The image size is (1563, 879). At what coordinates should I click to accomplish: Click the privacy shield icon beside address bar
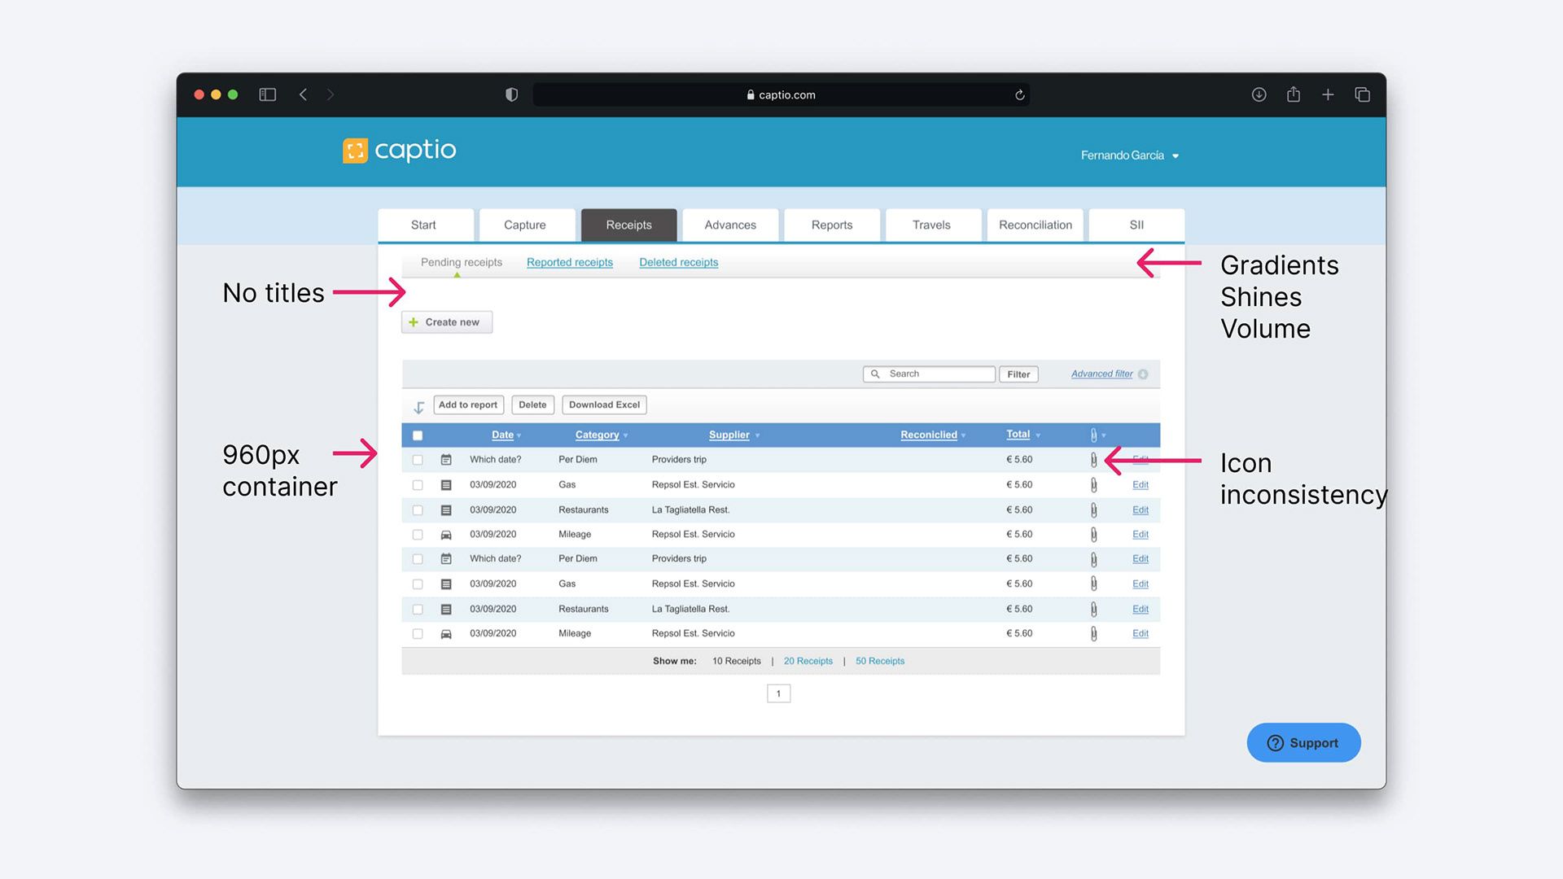511,94
